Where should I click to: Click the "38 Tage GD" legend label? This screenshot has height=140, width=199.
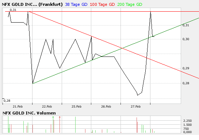point(76,5)
